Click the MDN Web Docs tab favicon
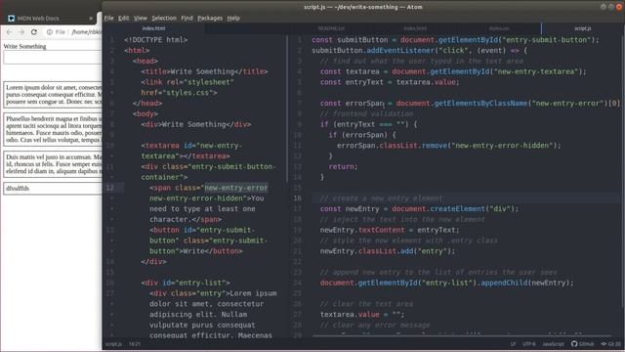This screenshot has height=352, width=625. [x=11, y=19]
